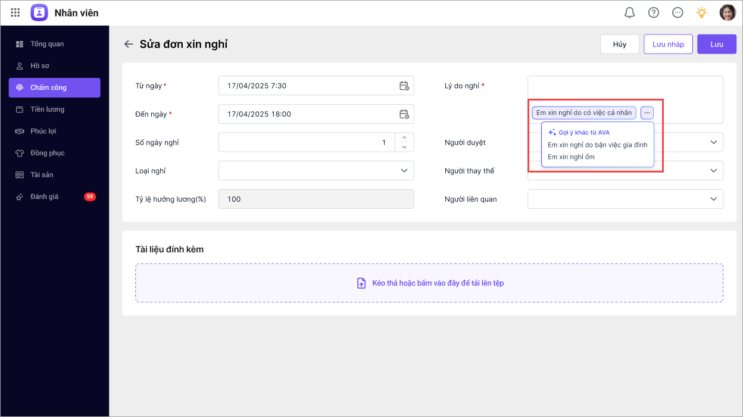Increase Số ngày nghỉ with up arrow
Viewport: 743px width, 417px height.
404,138
